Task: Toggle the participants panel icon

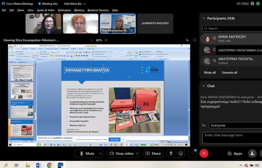Action: coord(252,153)
